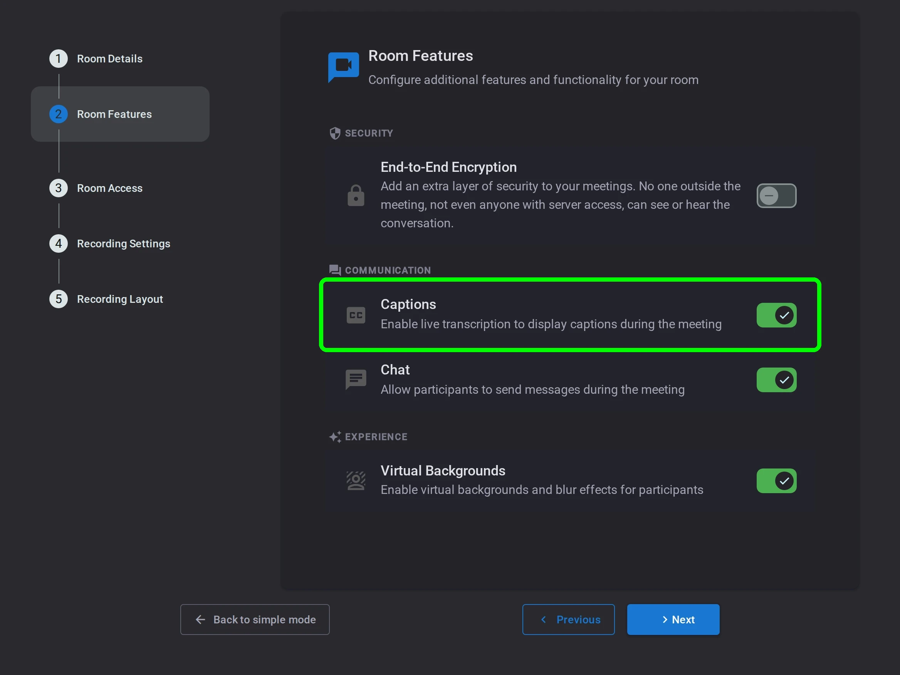The height and width of the screenshot is (675, 900).
Task: Click the Communication chat bubbles icon
Action: click(x=335, y=270)
